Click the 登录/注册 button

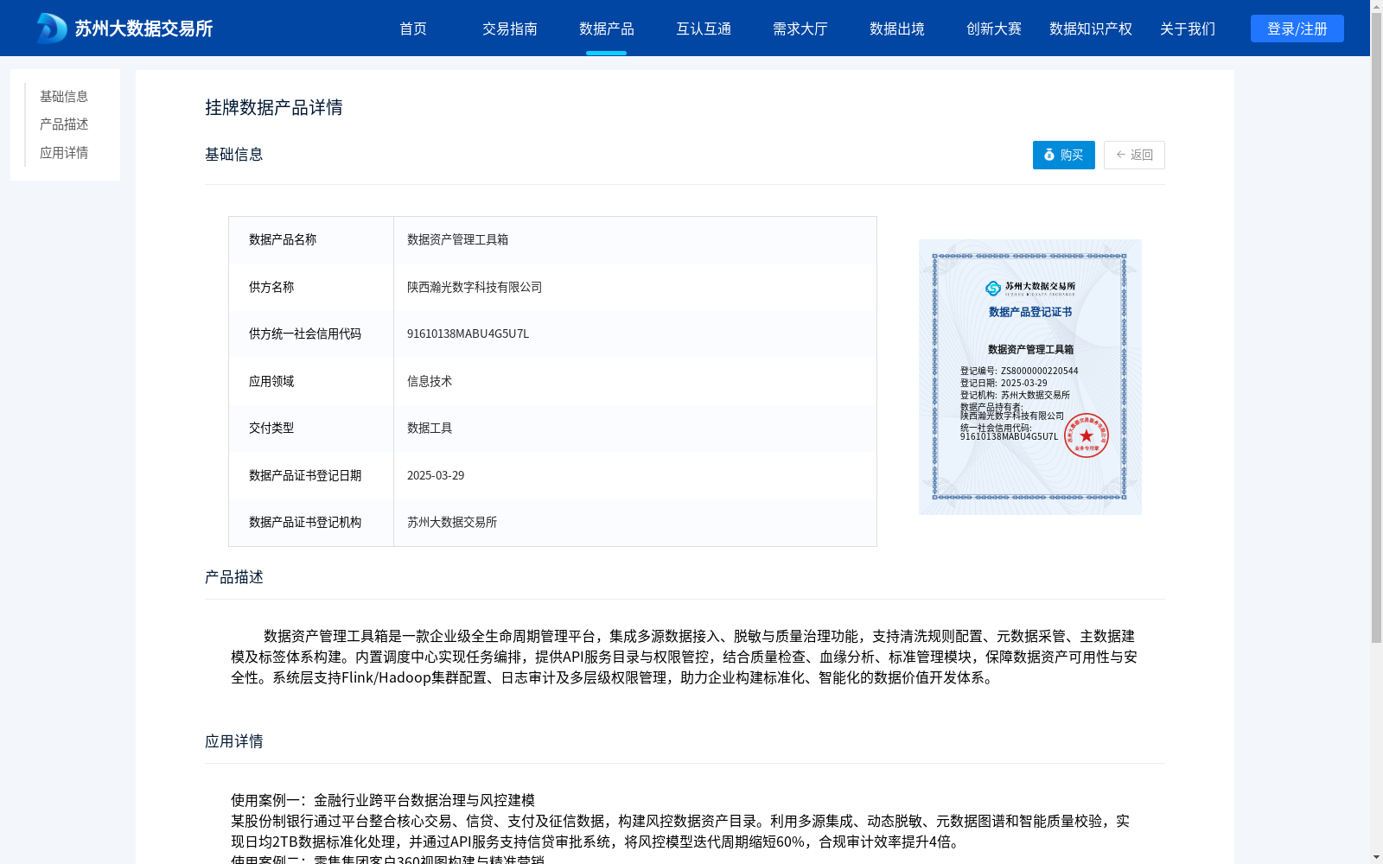(x=1297, y=29)
